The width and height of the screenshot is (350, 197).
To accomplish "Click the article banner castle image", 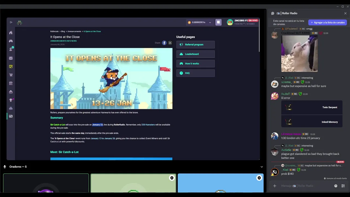I will (111, 79).
